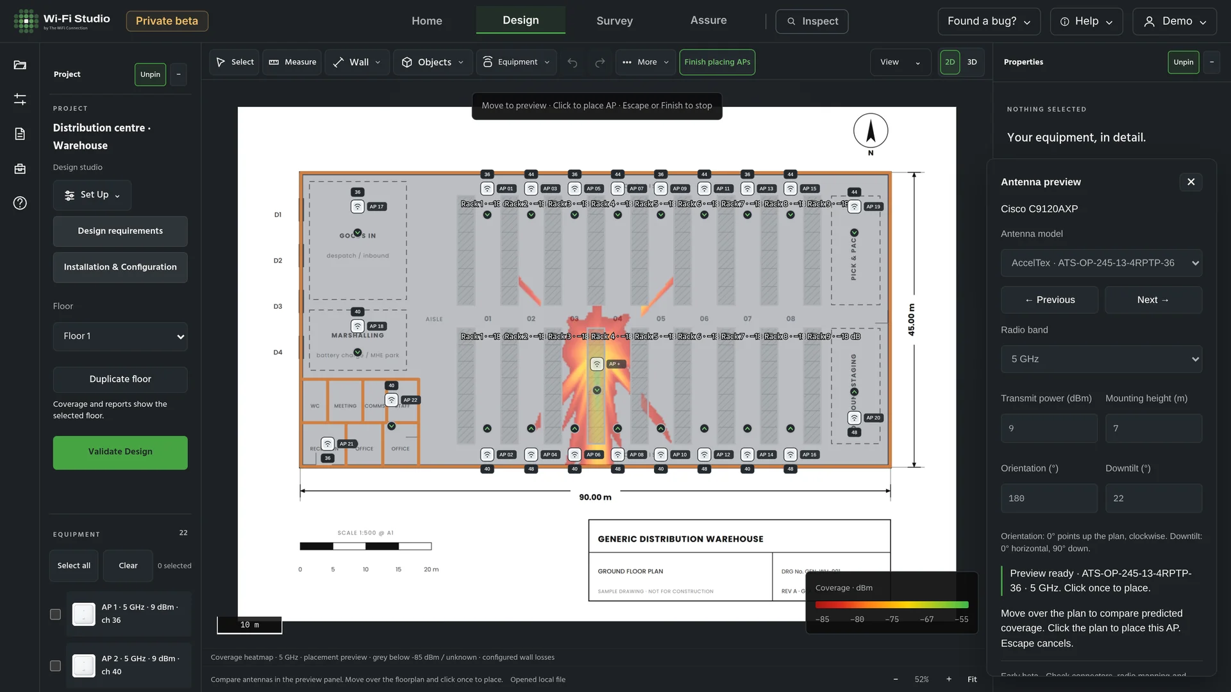The image size is (1231, 692).
Task: Click the AP 18 access point icon
Action: tap(358, 326)
